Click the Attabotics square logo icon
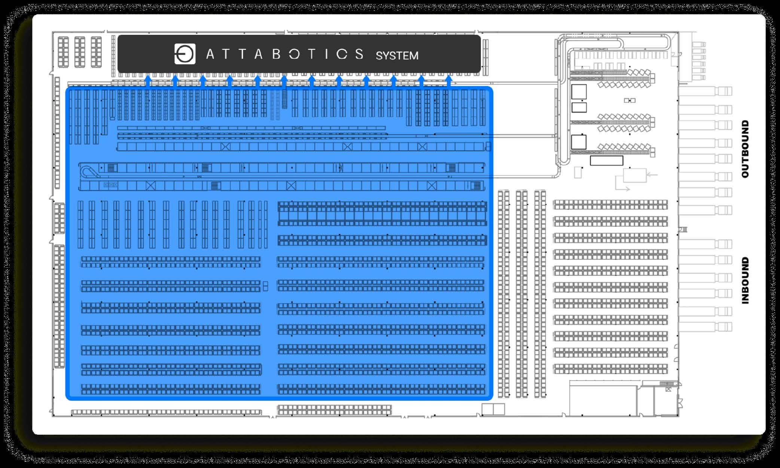The width and height of the screenshot is (780, 468). [185, 54]
